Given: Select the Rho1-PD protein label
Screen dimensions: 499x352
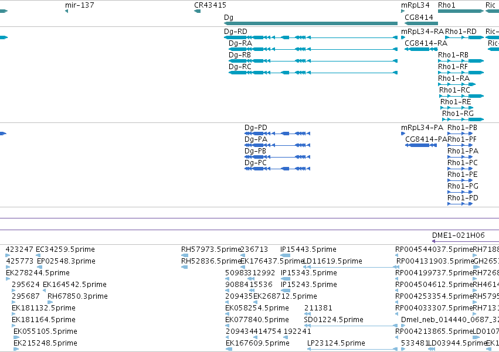Looking at the screenshot, I should [x=463, y=199].
